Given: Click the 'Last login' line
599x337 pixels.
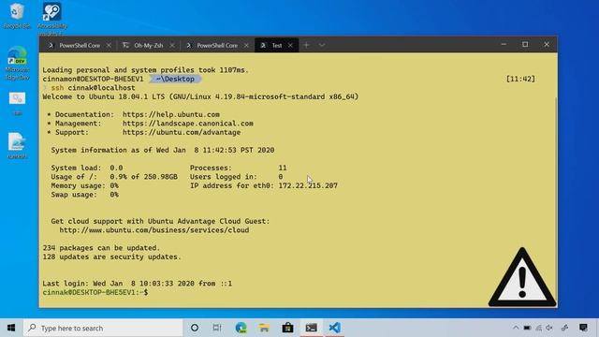Looking at the screenshot, I should pos(138,284).
